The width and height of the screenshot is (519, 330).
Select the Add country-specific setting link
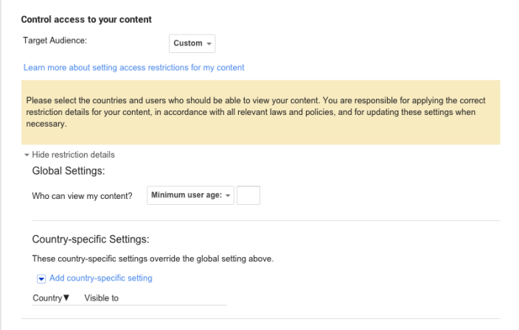click(x=100, y=278)
